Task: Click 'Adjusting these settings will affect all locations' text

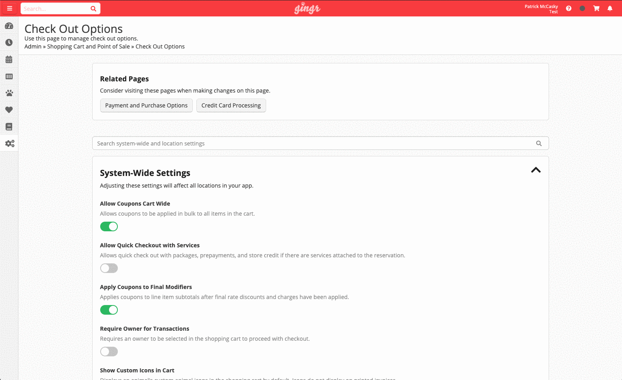Action: (177, 186)
